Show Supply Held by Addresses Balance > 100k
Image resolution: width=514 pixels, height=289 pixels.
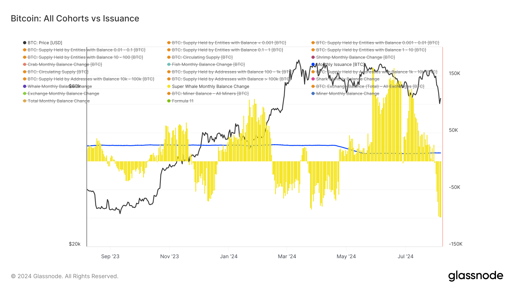pos(229,79)
